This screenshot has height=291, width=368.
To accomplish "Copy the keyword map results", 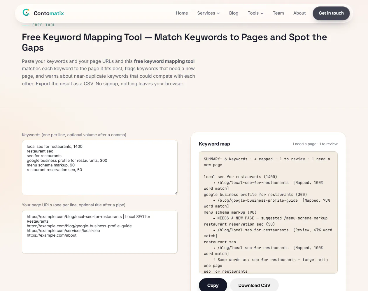I will (x=213, y=285).
